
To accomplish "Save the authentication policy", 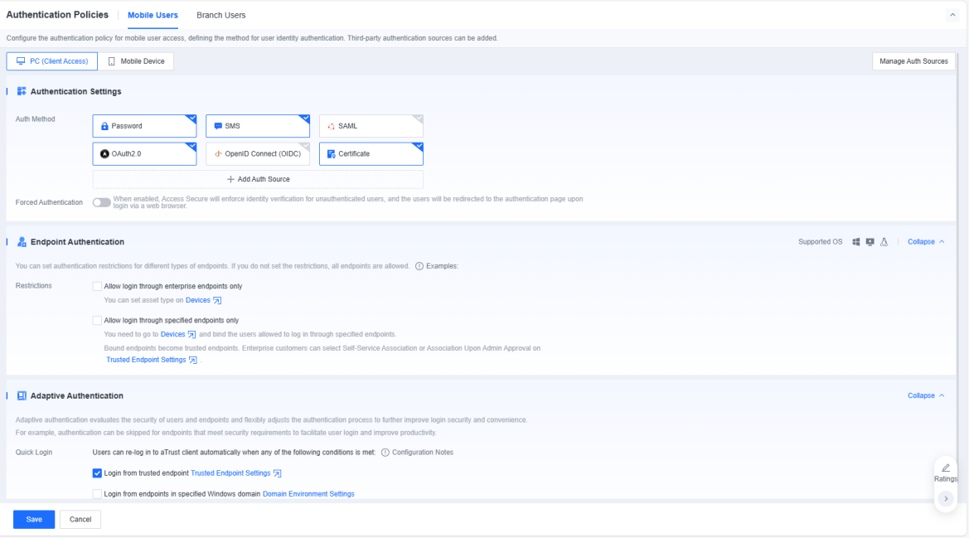I will (x=34, y=520).
